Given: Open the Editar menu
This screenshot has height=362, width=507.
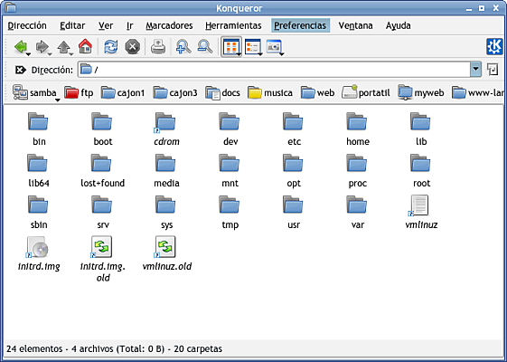Looking at the screenshot, I should click(x=72, y=25).
